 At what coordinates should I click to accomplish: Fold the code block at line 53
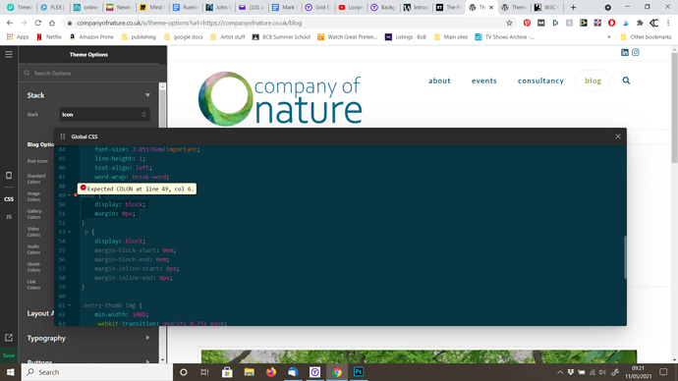click(69, 232)
